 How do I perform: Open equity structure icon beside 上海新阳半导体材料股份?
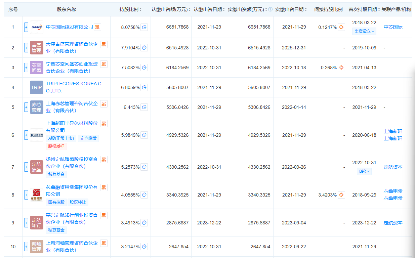104,124
